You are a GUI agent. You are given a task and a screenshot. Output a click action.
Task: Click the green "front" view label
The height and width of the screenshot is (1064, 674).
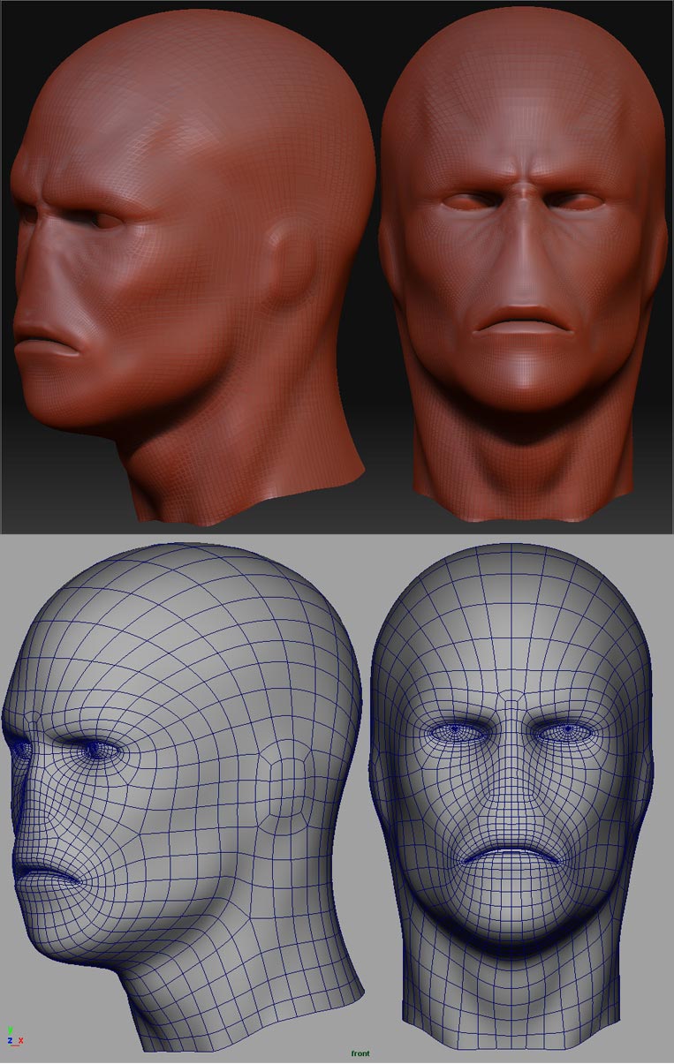click(360, 1053)
